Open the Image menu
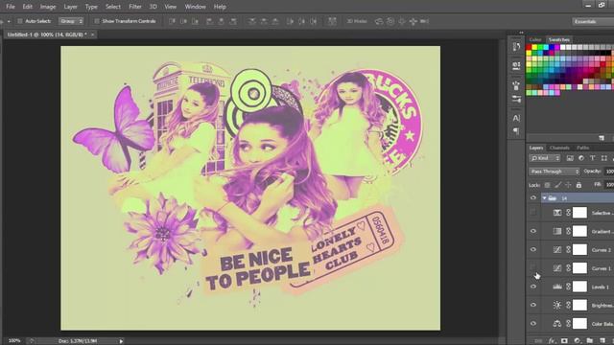This screenshot has height=345, width=614. [48, 7]
